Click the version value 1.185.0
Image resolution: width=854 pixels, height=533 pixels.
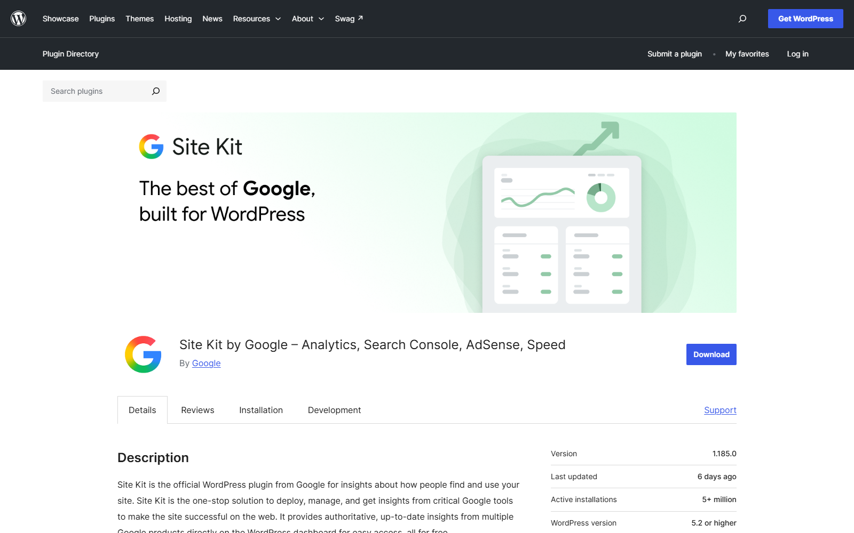point(724,454)
